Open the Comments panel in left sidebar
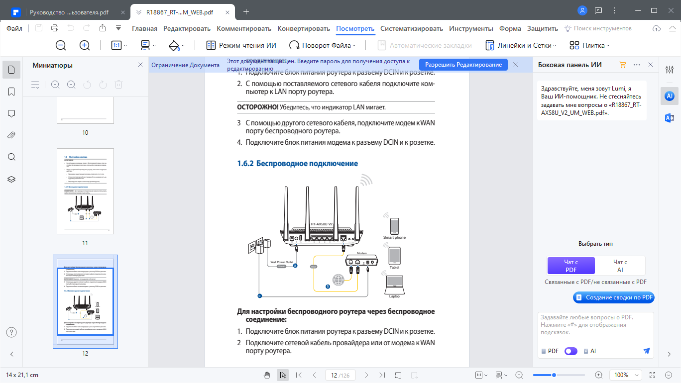The image size is (681, 383). pyautogui.click(x=11, y=113)
